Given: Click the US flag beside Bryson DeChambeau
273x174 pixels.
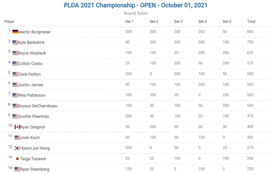Looking at the screenshot, I should (15, 106).
